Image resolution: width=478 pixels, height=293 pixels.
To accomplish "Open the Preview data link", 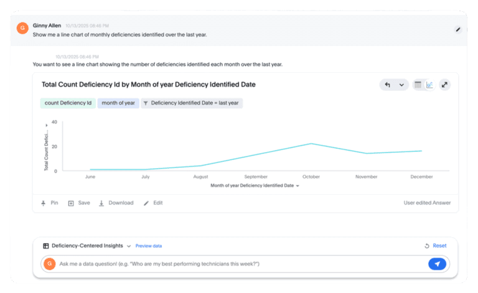I will tap(149, 246).
